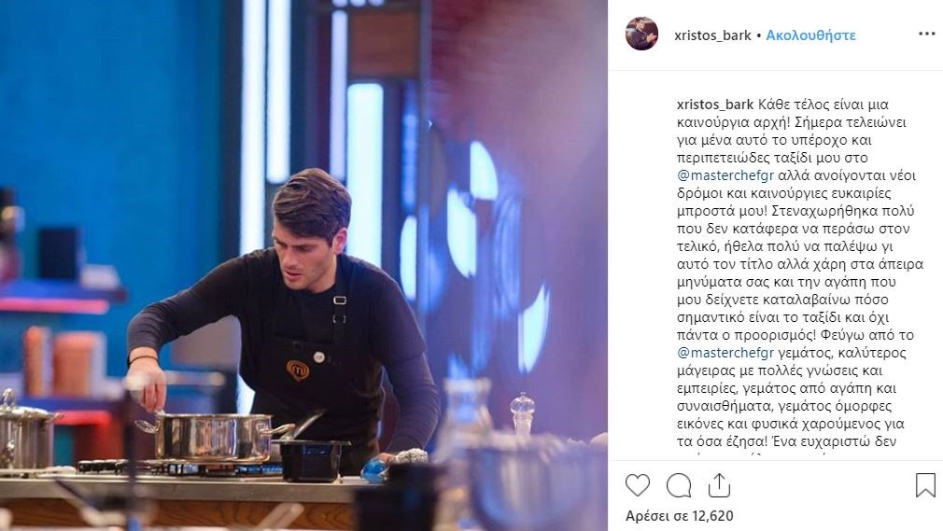Go to xristos_bark profile from header username
Image resolution: width=943 pixels, height=531 pixels.
tap(712, 35)
